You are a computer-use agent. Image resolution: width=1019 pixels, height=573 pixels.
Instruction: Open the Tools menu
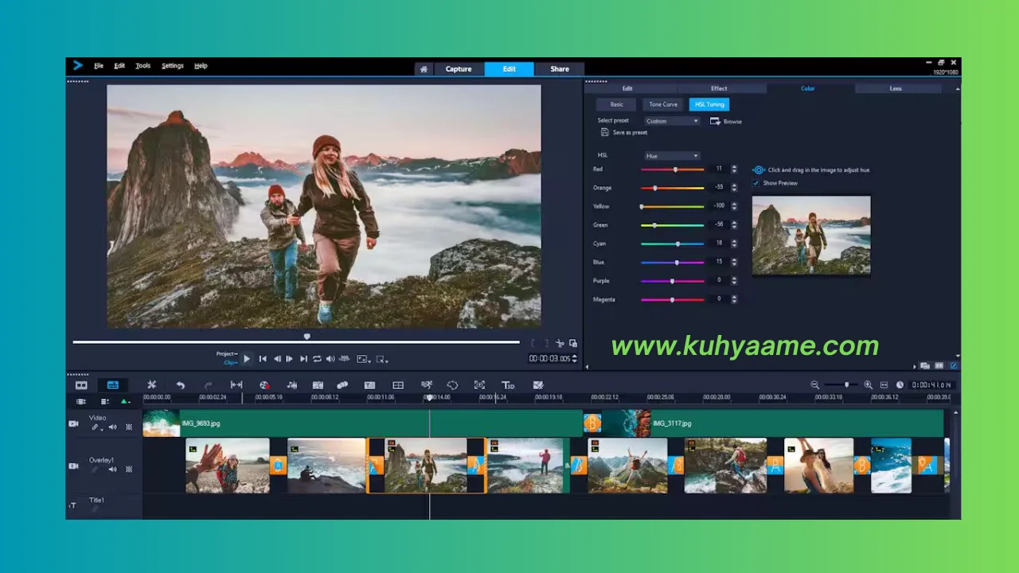click(x=143, y=66)
